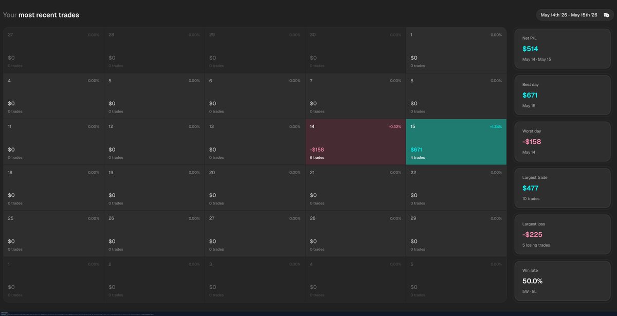Select the day 21 calendar cell

tap(356, 188)
